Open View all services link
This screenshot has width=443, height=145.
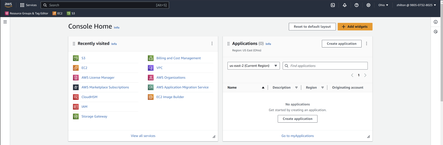[143, 136]
